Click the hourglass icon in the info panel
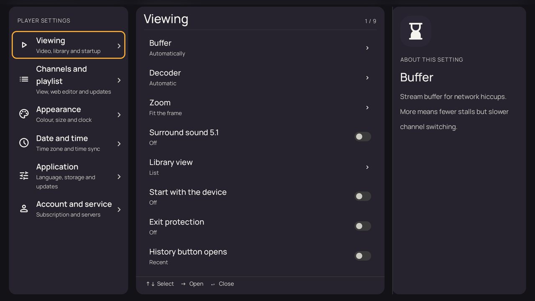 pos(415,31)
